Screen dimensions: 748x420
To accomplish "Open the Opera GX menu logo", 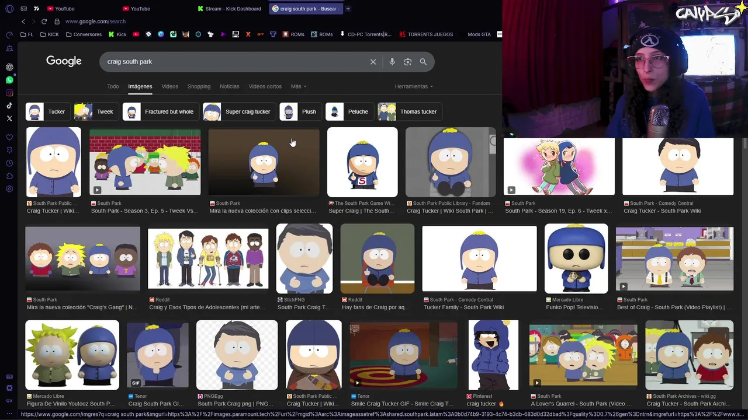I will [9, 9].
